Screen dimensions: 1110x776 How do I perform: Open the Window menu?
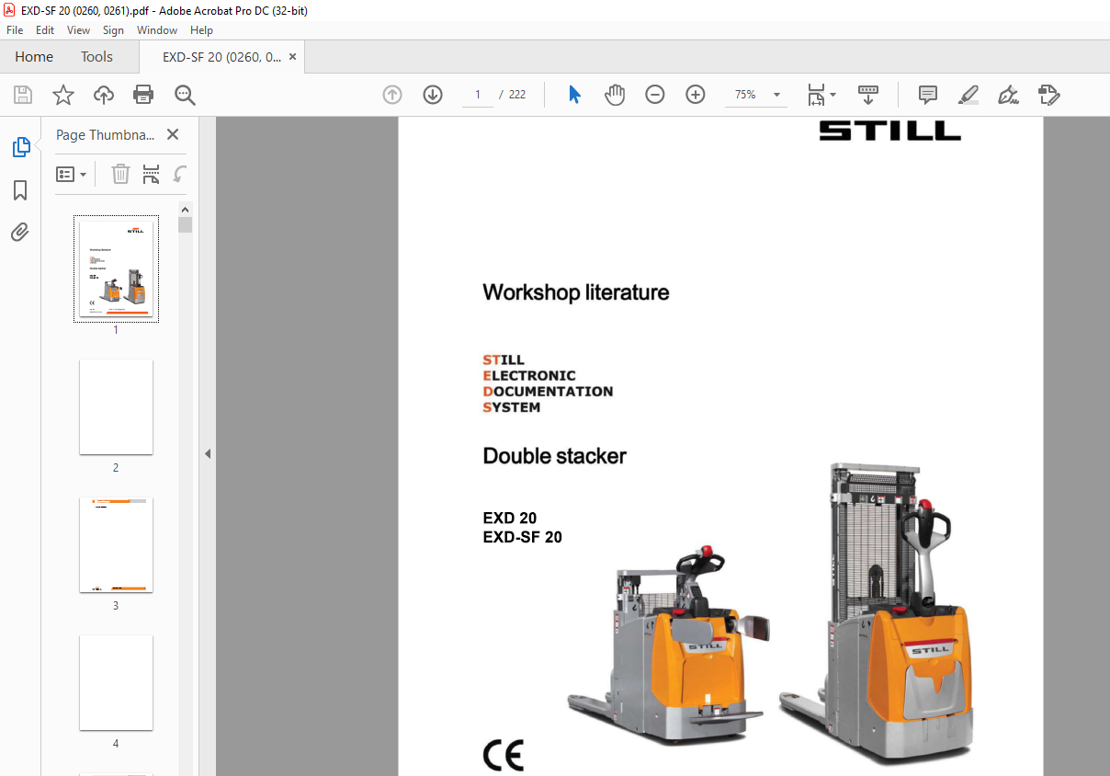pyautogui.click(x=157, y=30)
